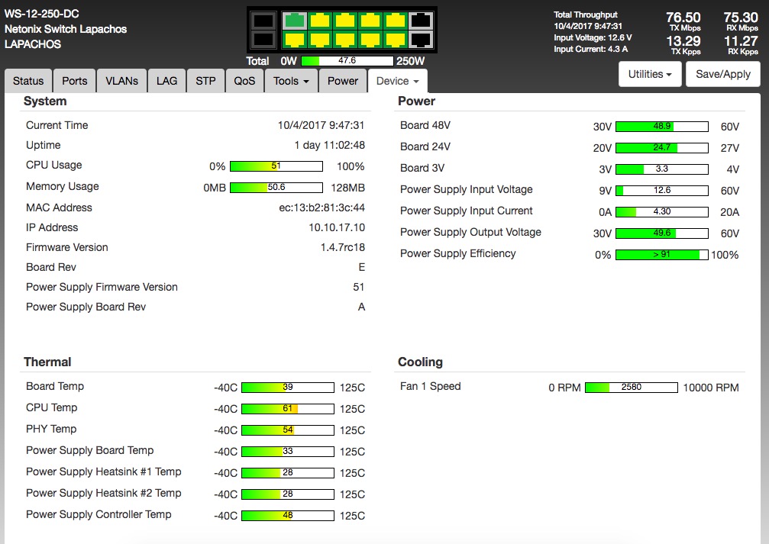Click the lower black unlinked RJ45 port
The height and width of the screenshot is (544, 769).
(x=420, y=39)
